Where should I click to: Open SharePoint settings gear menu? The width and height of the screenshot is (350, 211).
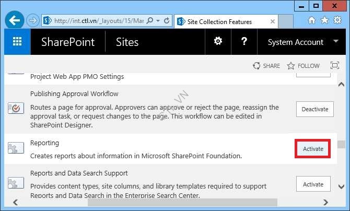click(x=218, y=42)
